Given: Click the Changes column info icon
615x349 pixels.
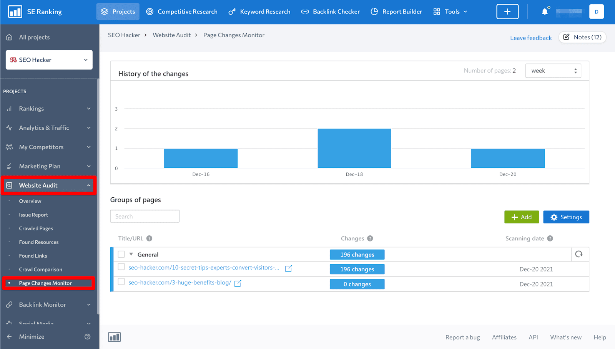Looking at the screenshot, I should click(370, 238).
